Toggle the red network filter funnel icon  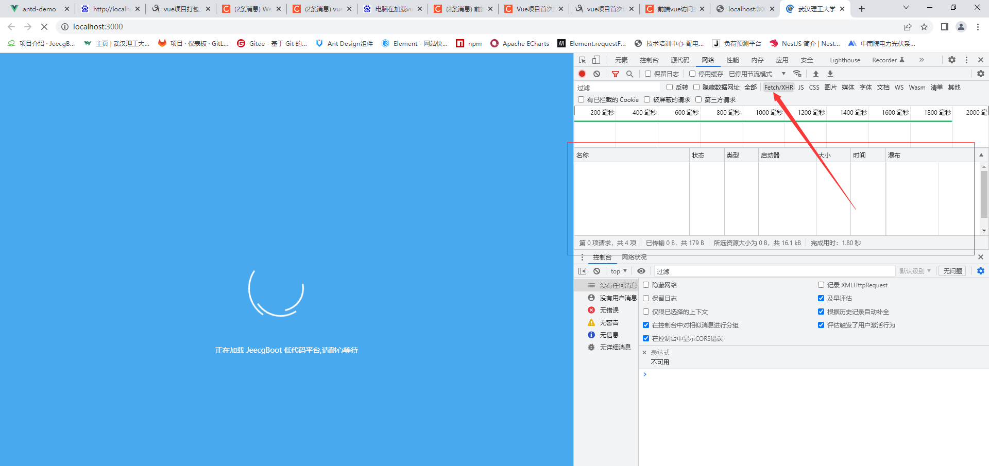(x=615, y=74)
